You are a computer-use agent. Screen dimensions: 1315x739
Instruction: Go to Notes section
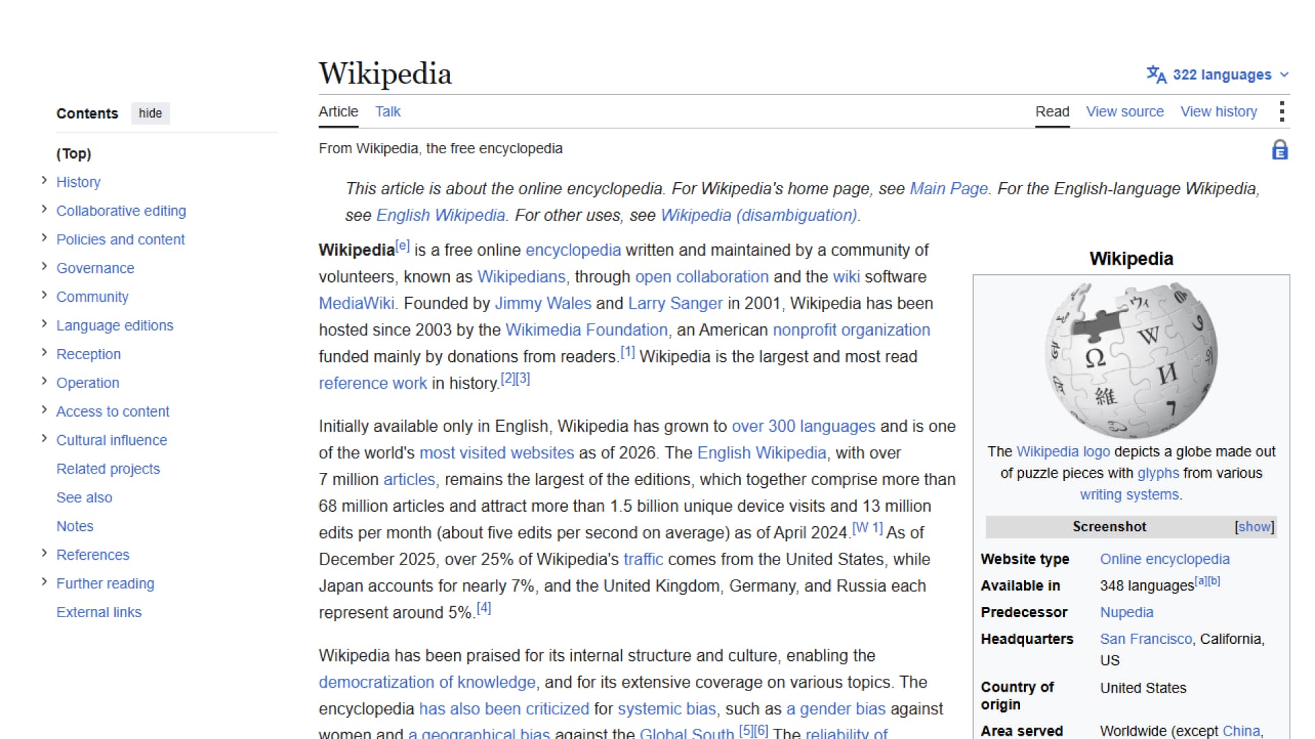[75, 526]
